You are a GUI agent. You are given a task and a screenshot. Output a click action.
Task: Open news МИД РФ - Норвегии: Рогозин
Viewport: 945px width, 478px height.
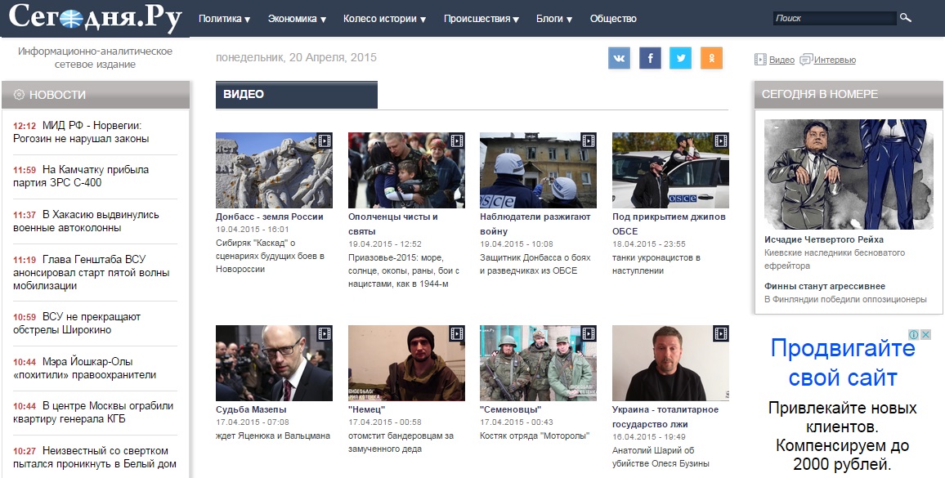[x=81, y=132]
